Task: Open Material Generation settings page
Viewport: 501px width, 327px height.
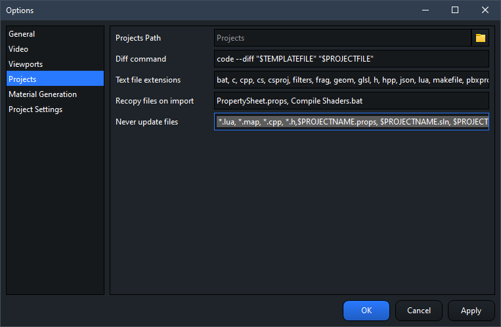Action: click(43, 94)
